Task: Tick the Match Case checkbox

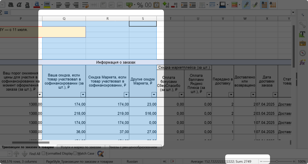Action: pyautogui.click(x=75, y=154)
